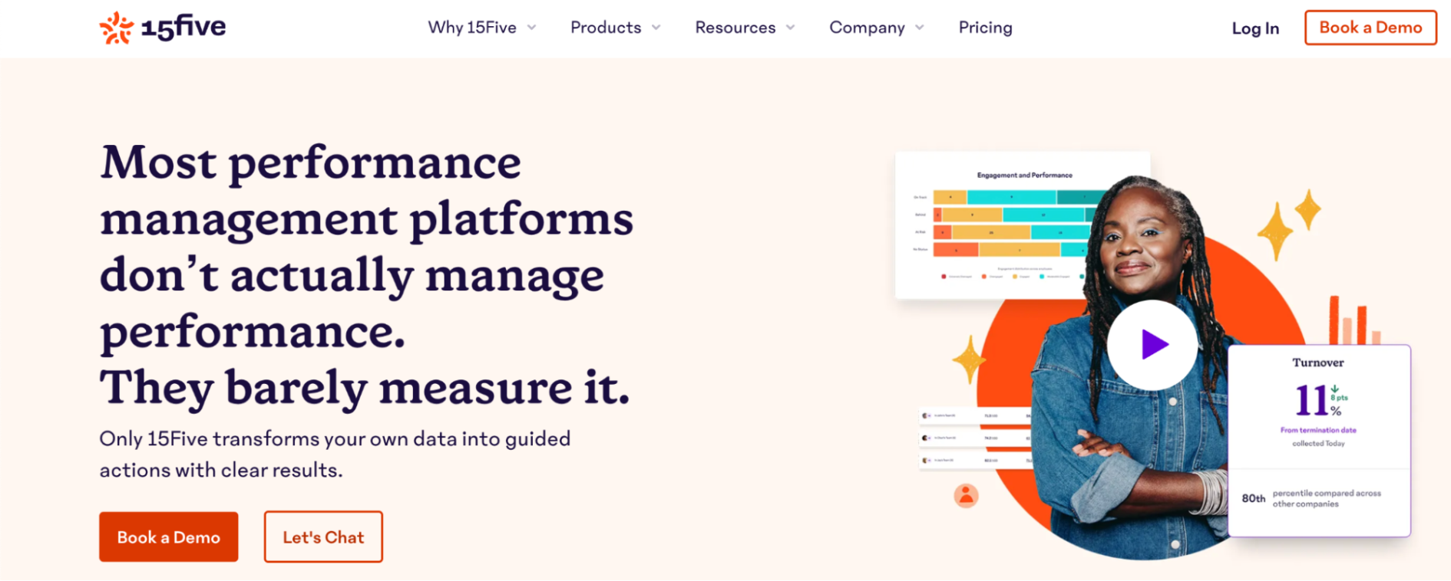The height and width of the screenshot is (581, 1451).
Task: Click the Turnover statistics card
Action: (1318, 441)
